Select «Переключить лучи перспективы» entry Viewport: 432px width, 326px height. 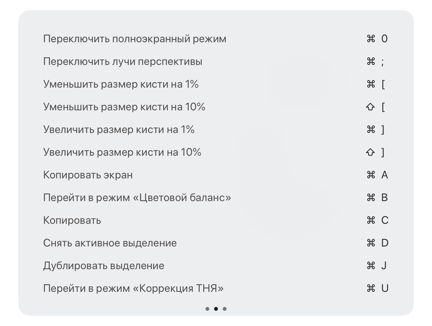pyautogui.click(x=216, y=61)
